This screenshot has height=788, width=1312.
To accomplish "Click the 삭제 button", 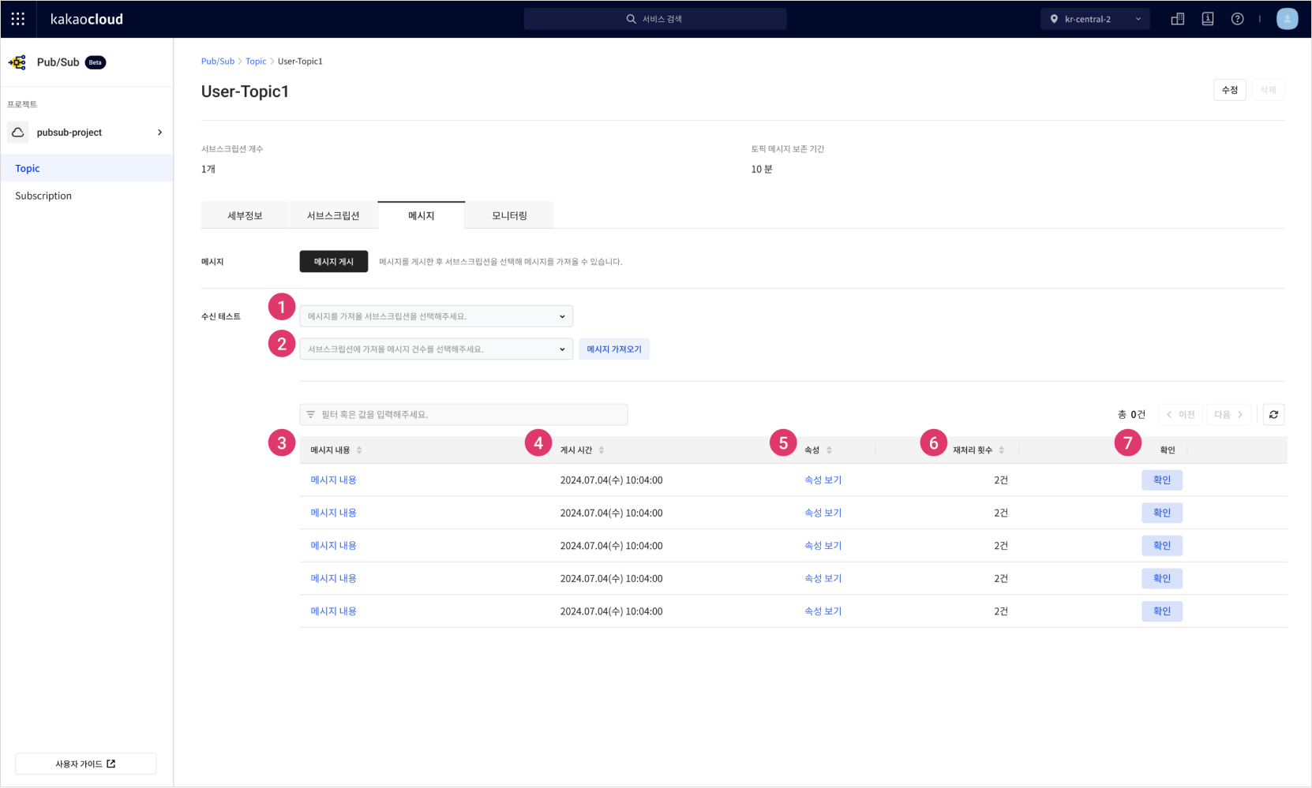I will (1268, 90).
